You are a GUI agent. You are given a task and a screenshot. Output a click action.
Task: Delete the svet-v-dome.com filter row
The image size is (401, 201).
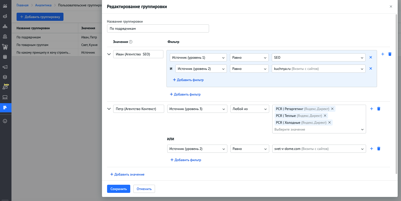pyautogui.click(x=379, y=149)
